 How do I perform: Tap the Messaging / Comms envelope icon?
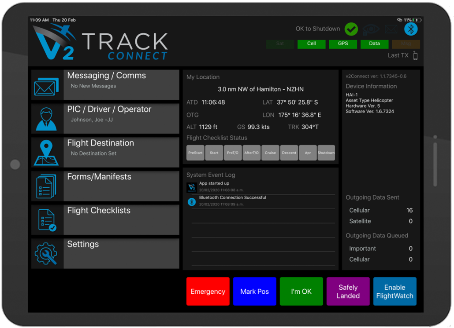pyautogui.click(x=47, y=85)
